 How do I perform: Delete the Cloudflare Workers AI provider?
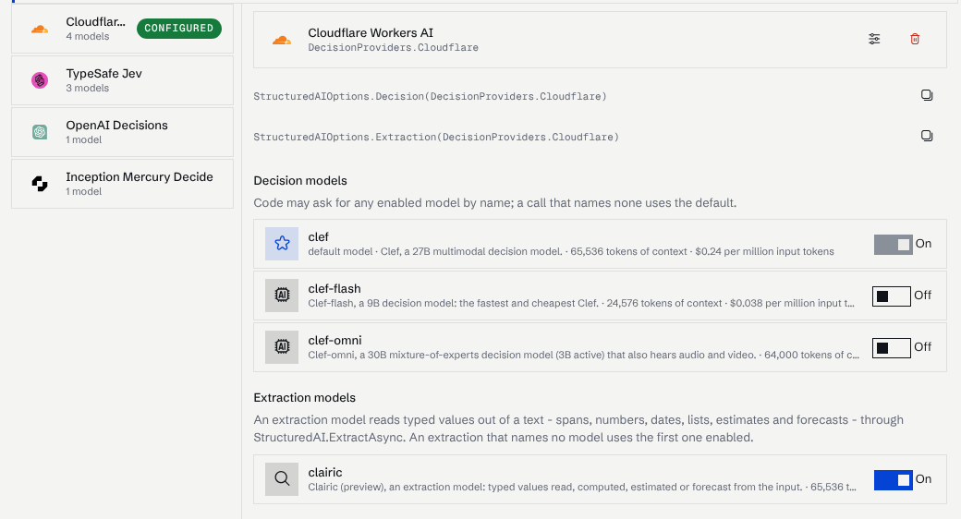click(x=915, y=39)
